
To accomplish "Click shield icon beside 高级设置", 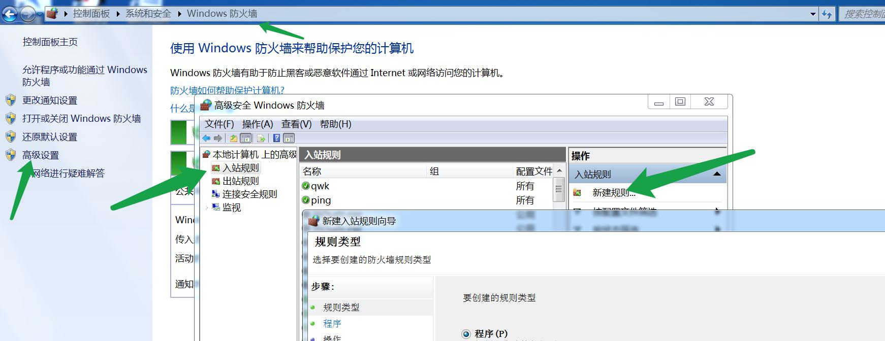I will 11,155.
